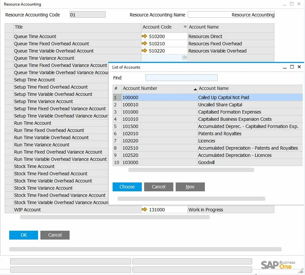Open account chooser in Queue Time Variance row
The image size is (305, 275).
pyautogui.click(x=185, y=57)
